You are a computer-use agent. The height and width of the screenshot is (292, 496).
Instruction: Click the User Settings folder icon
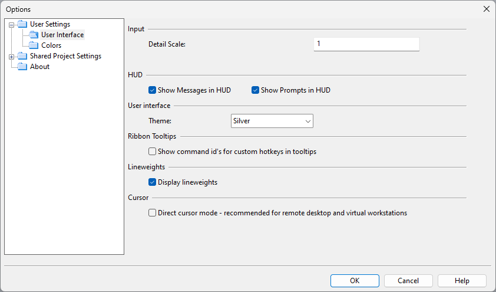coord(22,24)
